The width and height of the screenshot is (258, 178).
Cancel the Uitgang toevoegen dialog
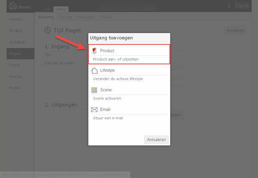point(156,140)
